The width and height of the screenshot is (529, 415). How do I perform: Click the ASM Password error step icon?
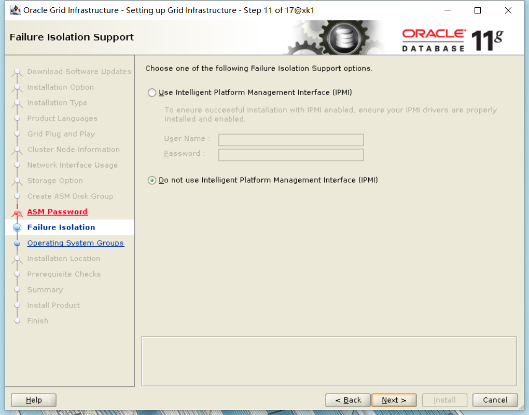coord(17,212)
